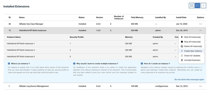The width and height of the screenshot is (213, 91).
Task: Click the Instance Name column header
Action: click(x=14, y=37)
